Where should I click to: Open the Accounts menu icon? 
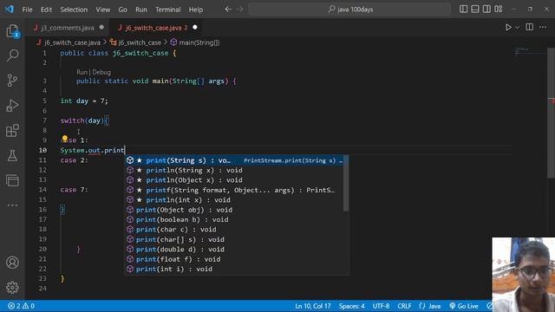click(x=12, y=263)
